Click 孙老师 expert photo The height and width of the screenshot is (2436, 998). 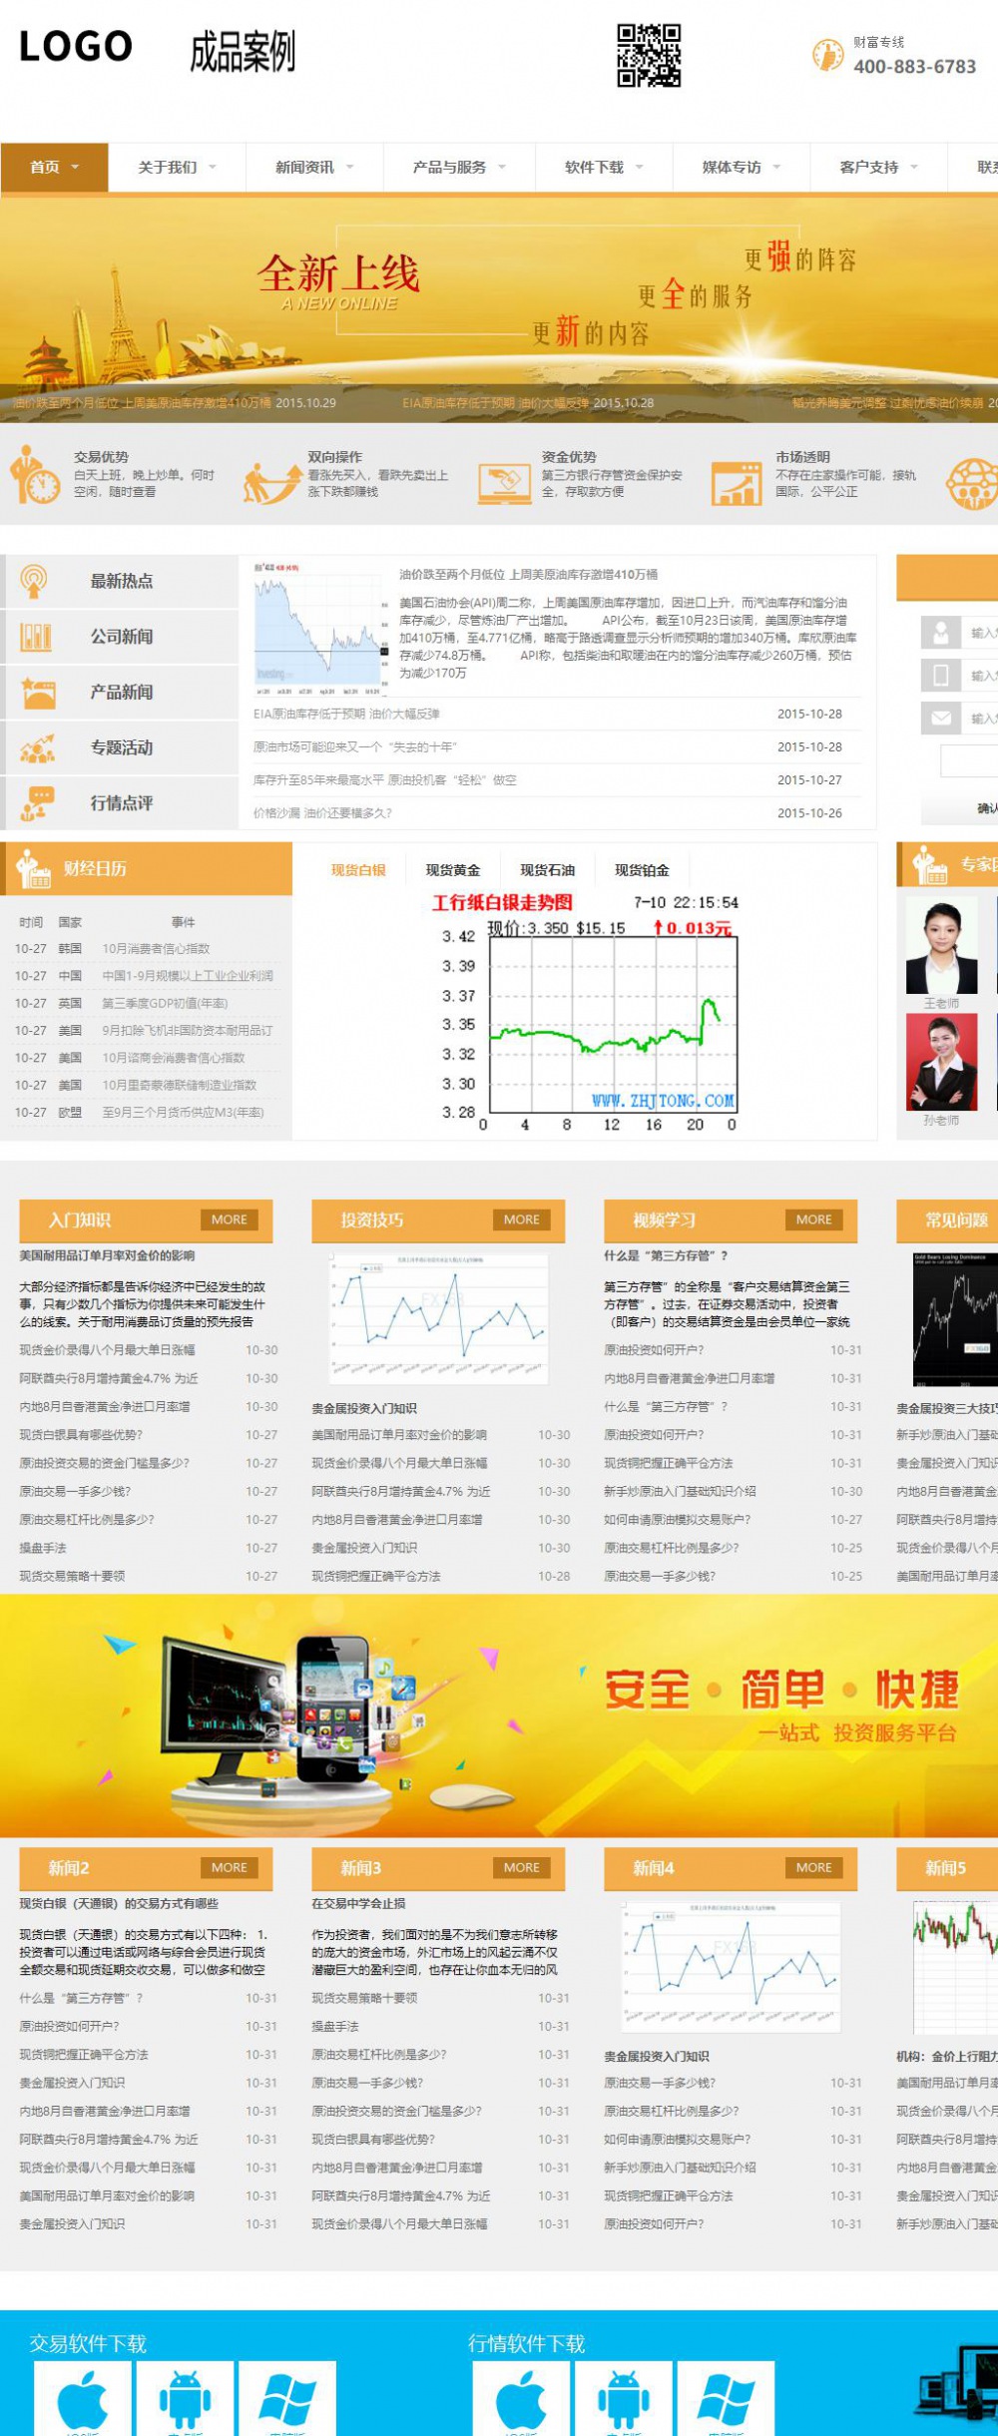tap(941, 1062)
